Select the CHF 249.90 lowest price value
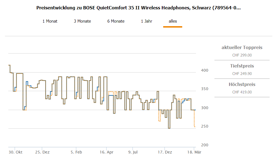 tap(242, 74)
